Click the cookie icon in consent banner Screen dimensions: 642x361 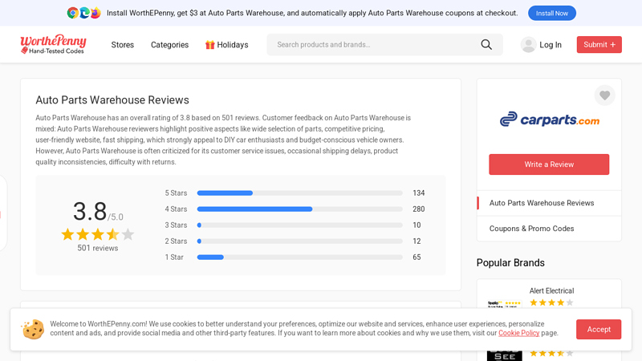pyautogui.click(x=33, y=329)
